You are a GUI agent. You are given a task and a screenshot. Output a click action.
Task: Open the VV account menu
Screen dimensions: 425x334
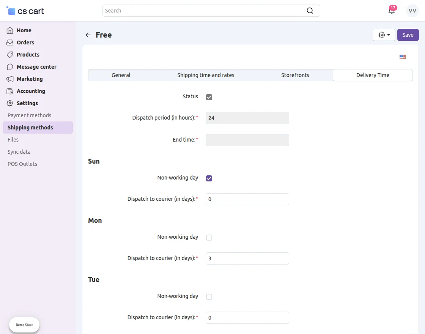click(x=412, y=10)
